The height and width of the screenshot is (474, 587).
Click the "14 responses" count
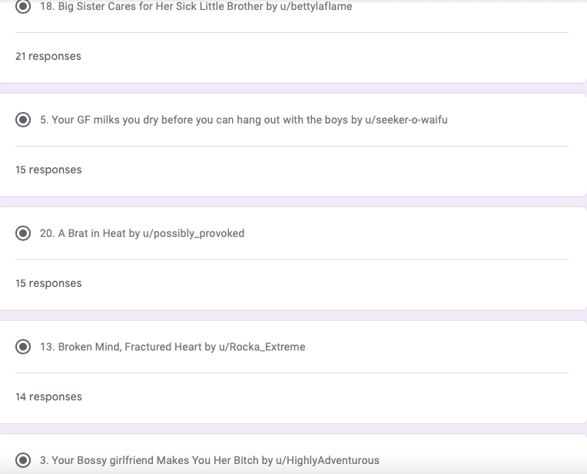pos(48,397)
